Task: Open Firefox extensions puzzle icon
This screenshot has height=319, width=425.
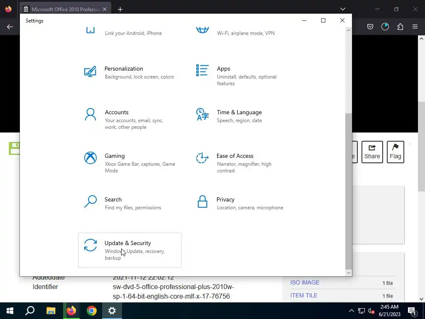Action: point(400,27)
